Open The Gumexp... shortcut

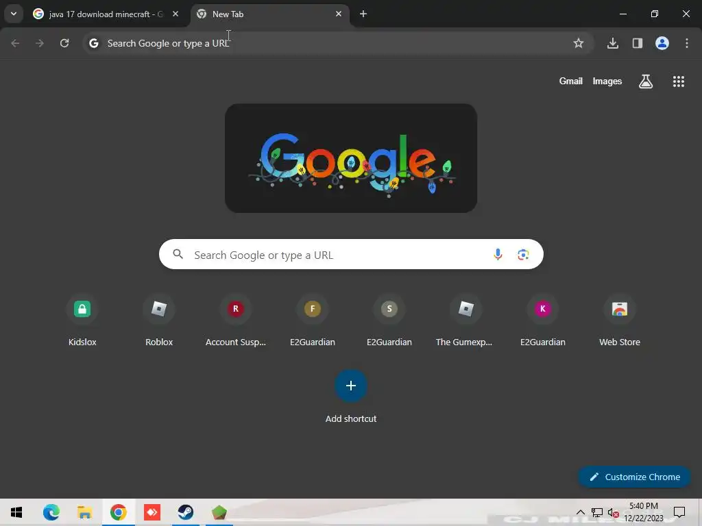click(465, 321)
